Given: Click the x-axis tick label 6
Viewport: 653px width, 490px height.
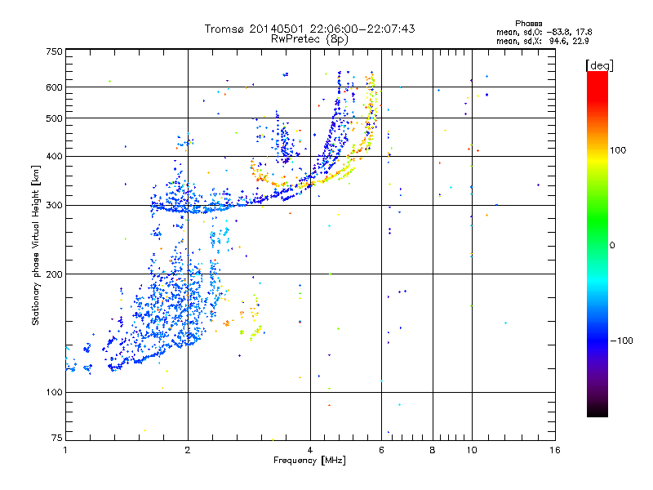Looking at the screenshot, I should [381, 450].
